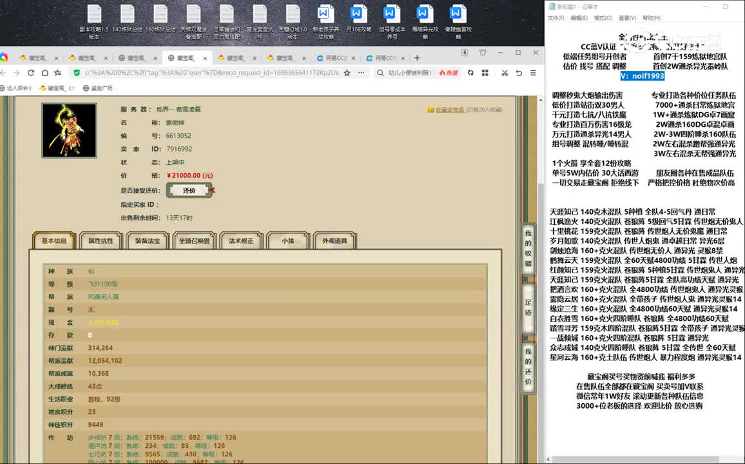Screen dimensions: 745x464
Task: Click the browser forward arrow
Action: tap(17, 73)
